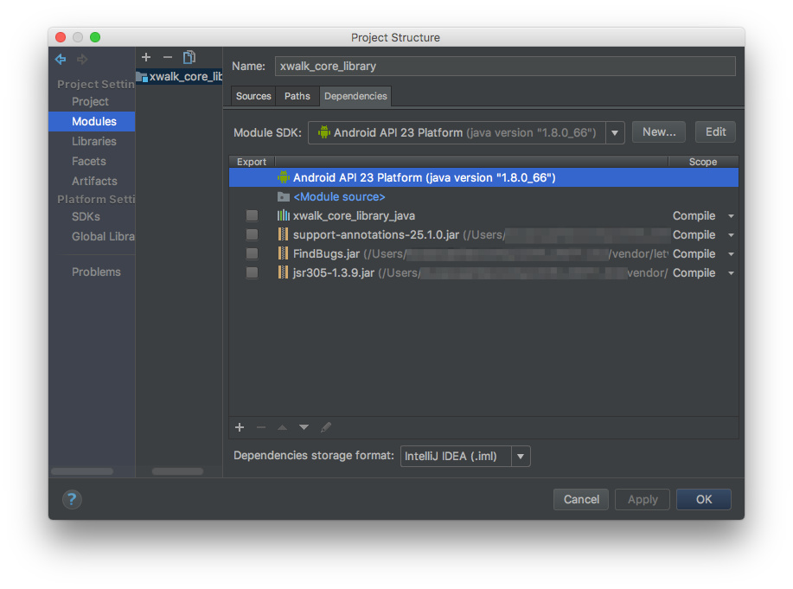Screen dimensions: 793x589
Task: Click the copy module icon
Action: [x=189, y=57]
